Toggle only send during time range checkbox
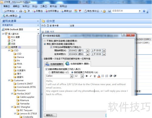Image resolution: width=152 pixels, height=118 pixels. pos(51,47)
